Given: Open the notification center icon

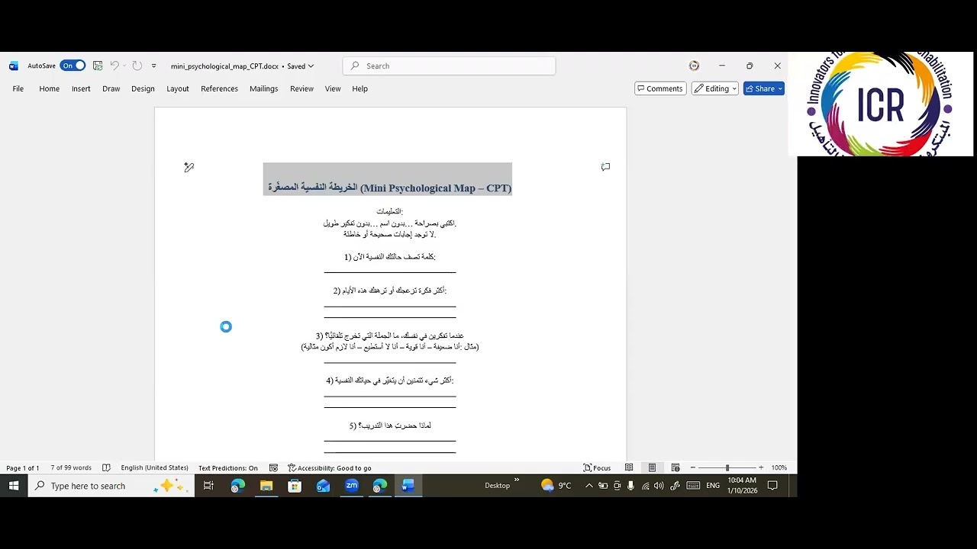Looking at the screenshot, I should [772, 486].
